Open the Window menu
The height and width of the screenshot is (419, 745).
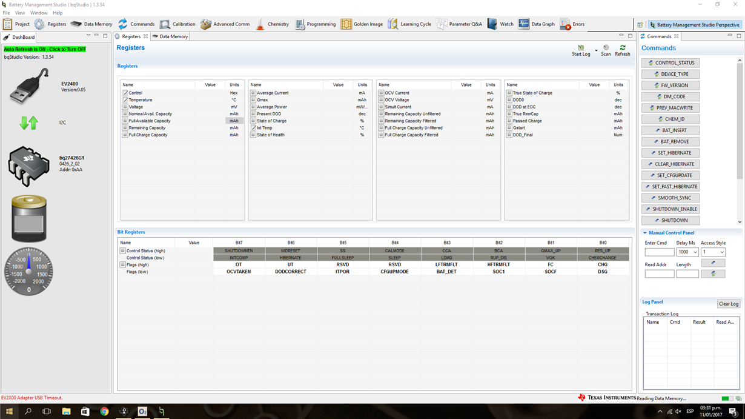39,13
